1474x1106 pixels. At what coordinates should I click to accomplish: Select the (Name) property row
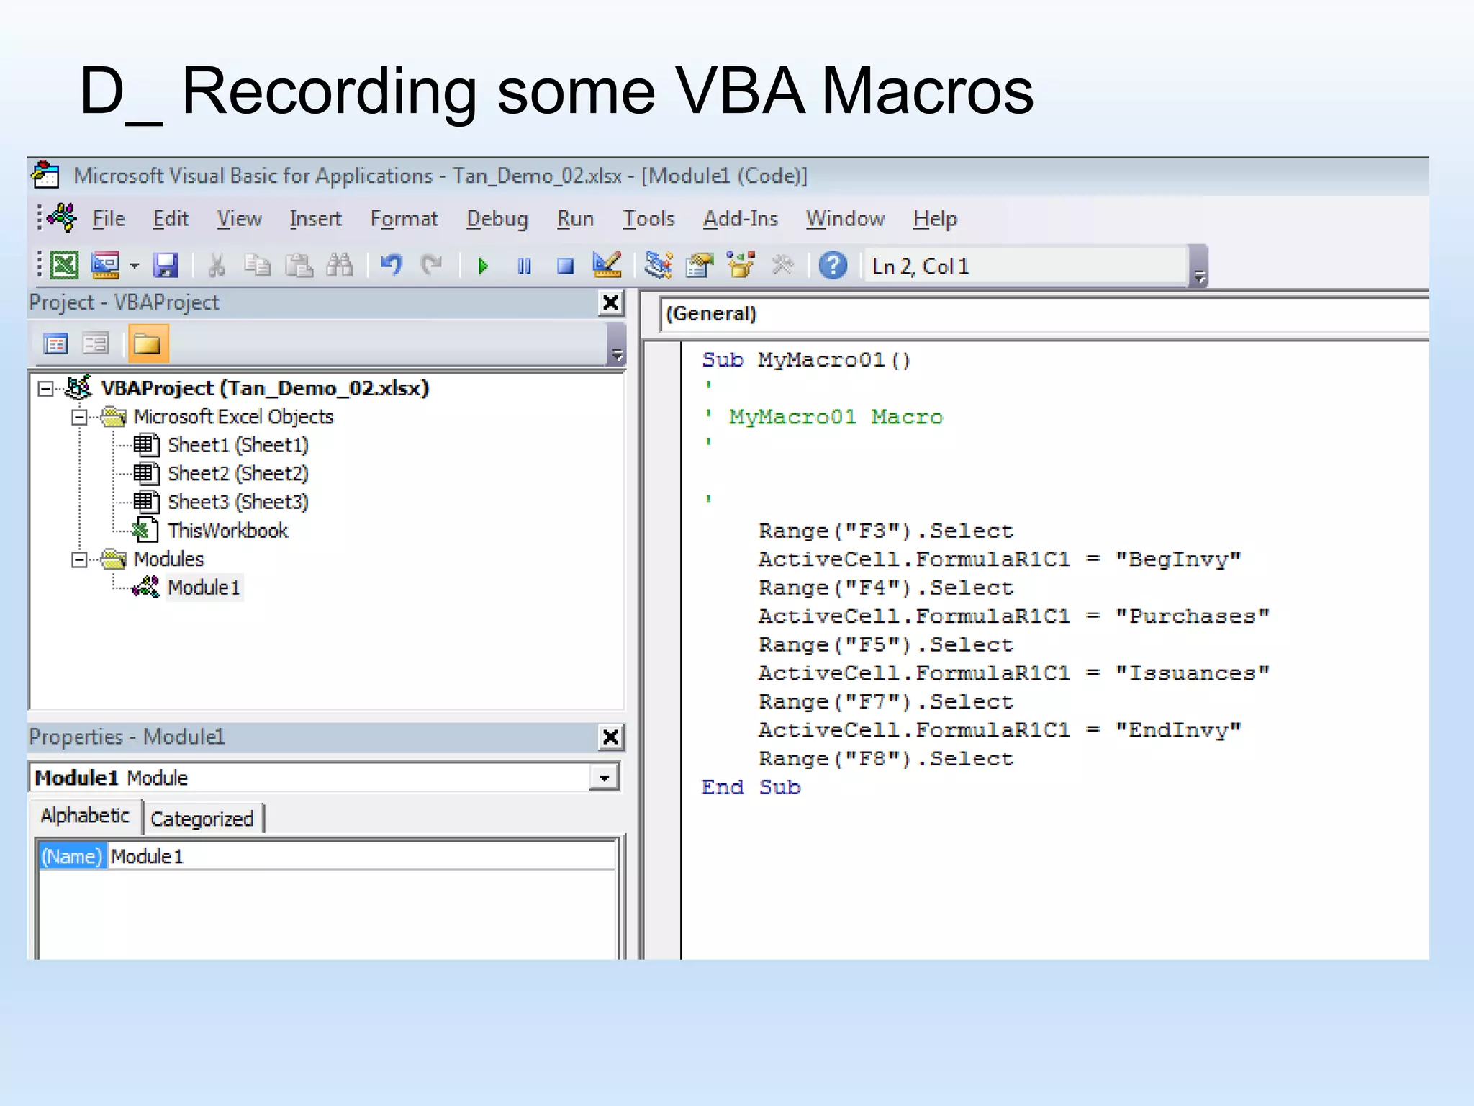[72, 857]
